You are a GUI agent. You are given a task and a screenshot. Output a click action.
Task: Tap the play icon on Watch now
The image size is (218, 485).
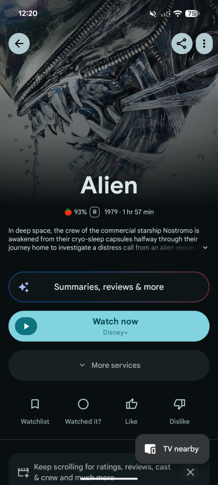pos(26,326)
